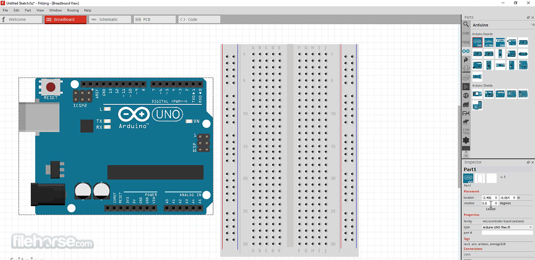Image resolution: width=535 pixels, height=260 pixels.
Task: Click the part # input field
Action: click(x=507, y=233)
